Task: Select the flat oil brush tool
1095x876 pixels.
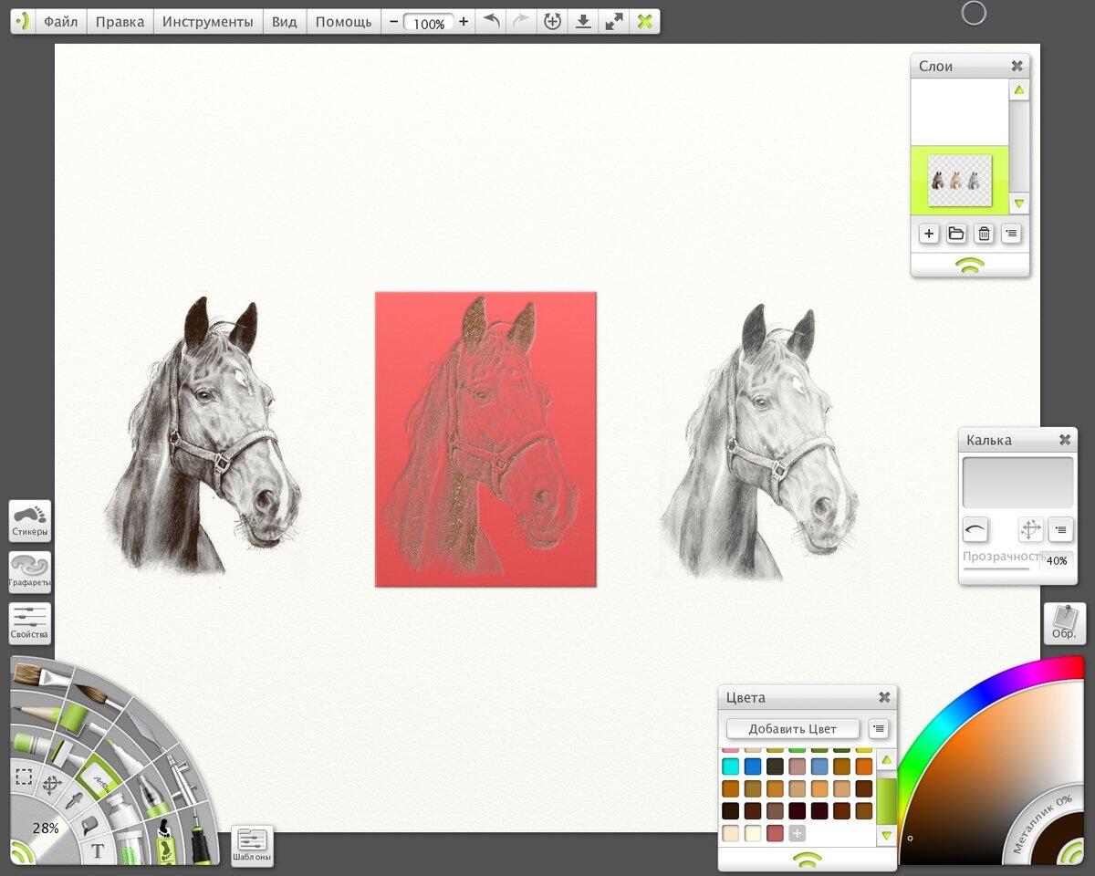Action: [x=40, y=676]
